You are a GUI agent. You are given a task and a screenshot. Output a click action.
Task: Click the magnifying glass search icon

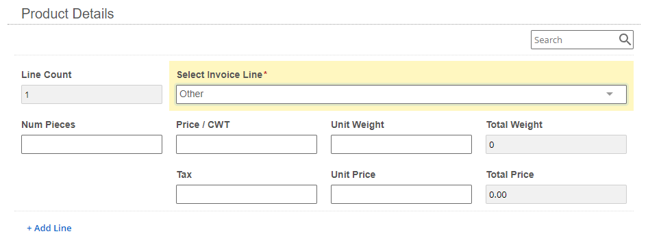coord(625,40)
